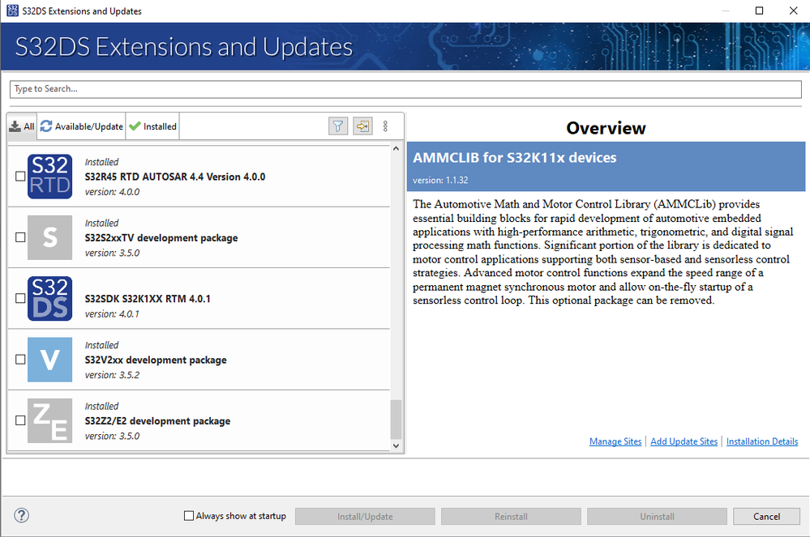Open the Manage Sites link
The image size is (810, 537).
tap(615, 441)
